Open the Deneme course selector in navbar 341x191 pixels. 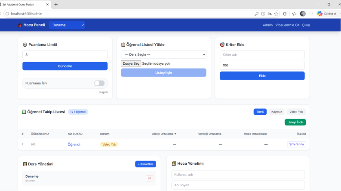click(67, 25)
